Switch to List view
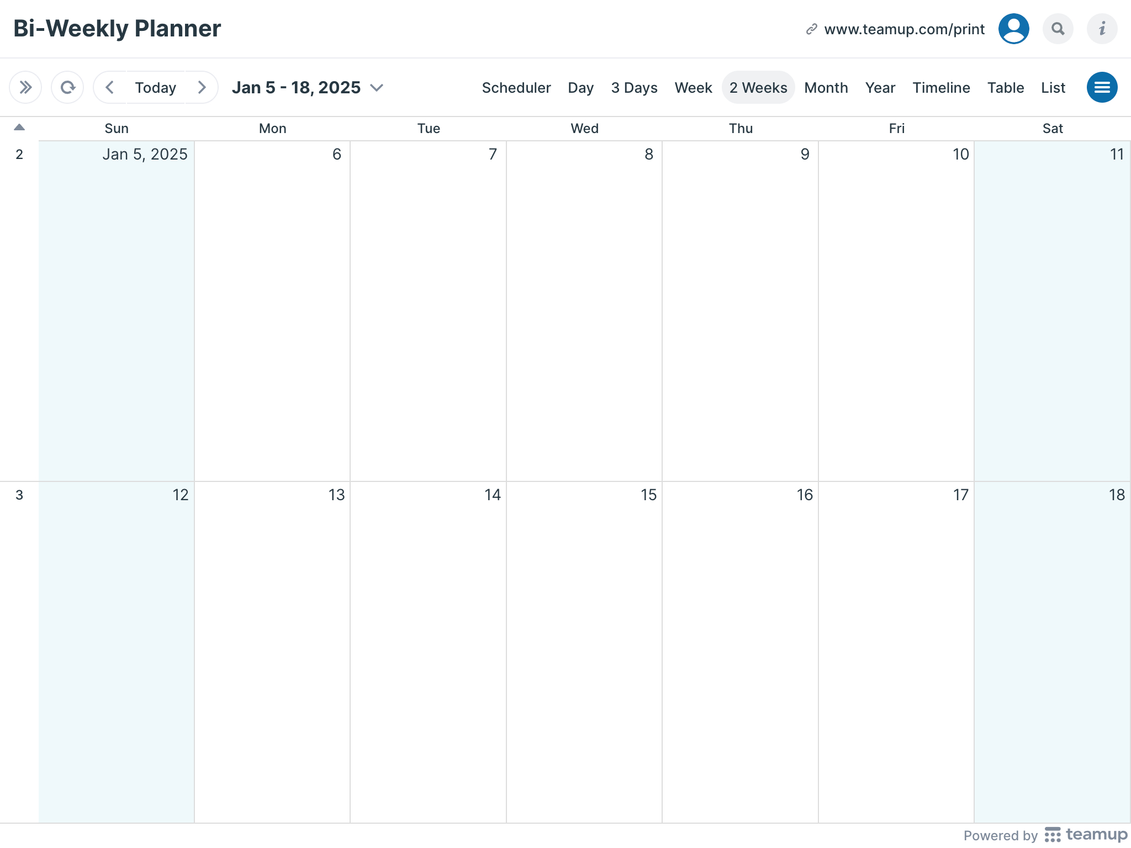This screenshot has height=848, width=1131. pos(1053,87)
